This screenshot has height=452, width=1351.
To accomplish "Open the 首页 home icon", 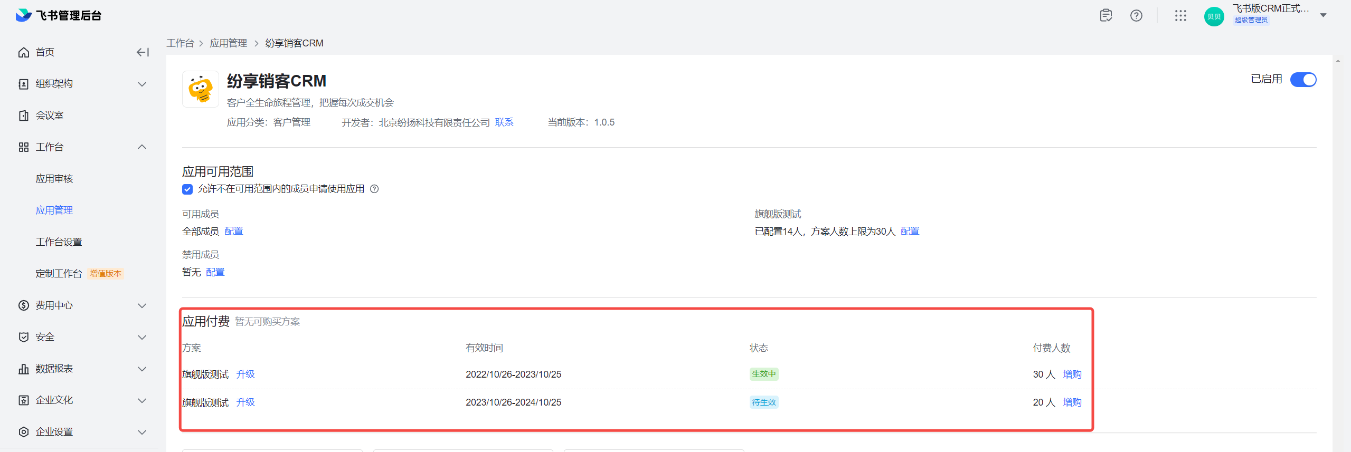I will click(x=24, y=52).
